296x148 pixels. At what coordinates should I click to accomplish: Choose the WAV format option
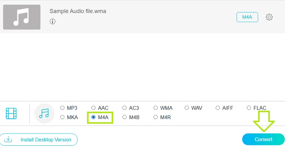186,108
